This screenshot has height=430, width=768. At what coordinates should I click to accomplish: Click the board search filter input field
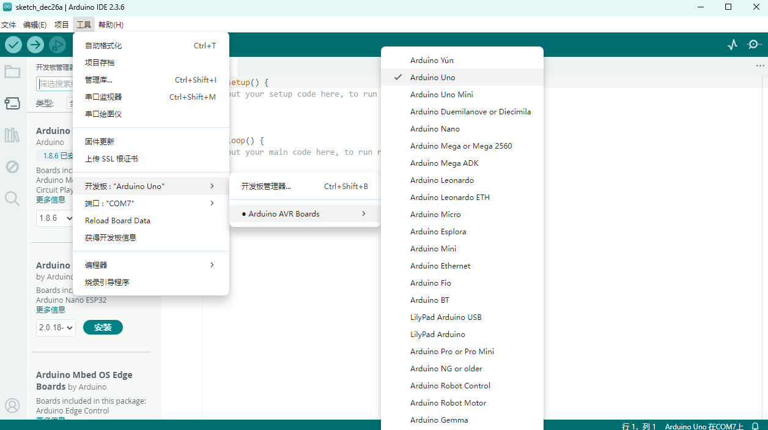(x=55, y=84)
